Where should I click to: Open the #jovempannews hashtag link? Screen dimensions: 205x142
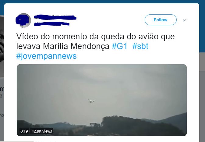46,56
